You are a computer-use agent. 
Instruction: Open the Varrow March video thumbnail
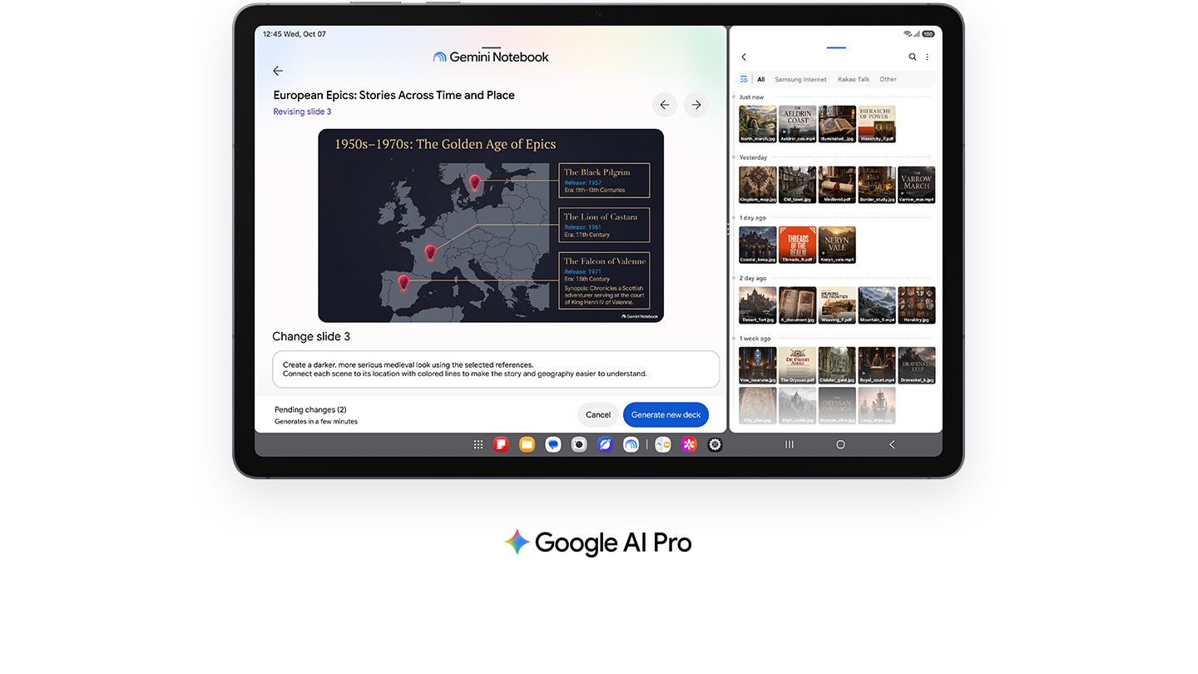917,185
